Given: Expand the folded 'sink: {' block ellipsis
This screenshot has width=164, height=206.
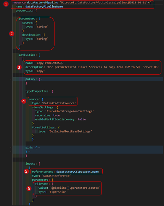Looking at the screenshot, I should tap(39, 148).
